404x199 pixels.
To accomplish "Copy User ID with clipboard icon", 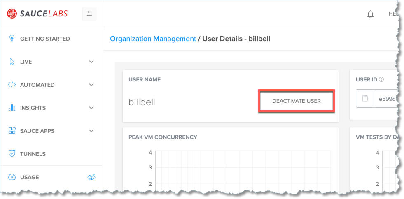I will [365, 98].
